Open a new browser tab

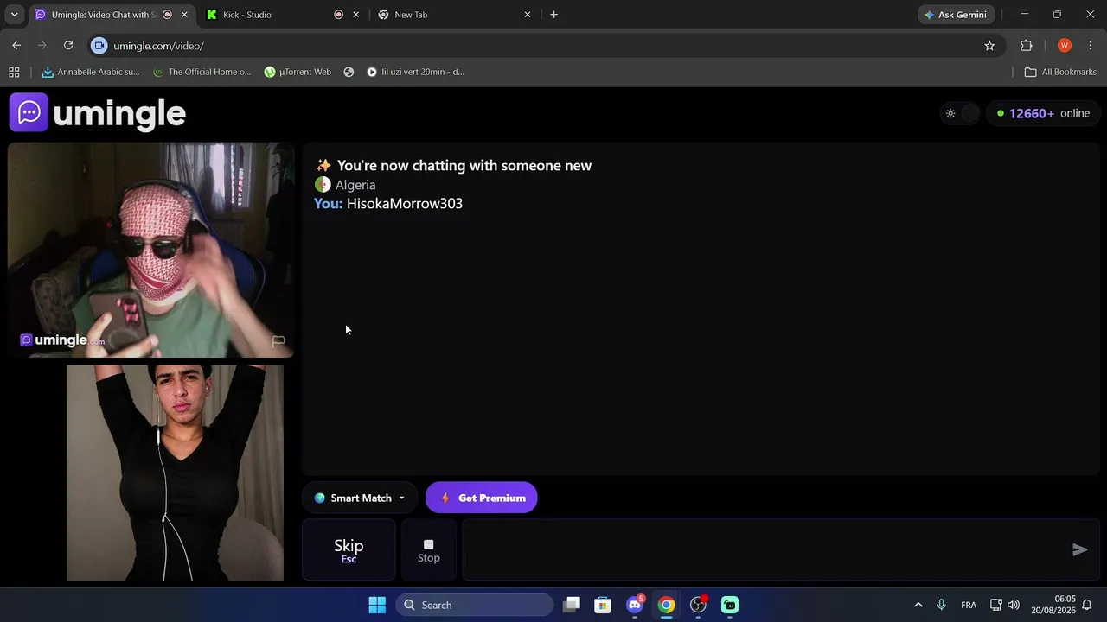pyautogui.click(x=553, y=15)
